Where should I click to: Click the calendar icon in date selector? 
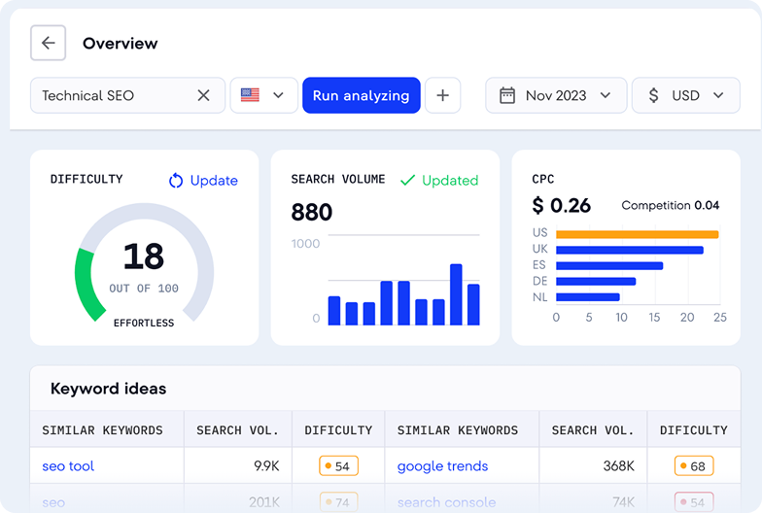[506, 95]
